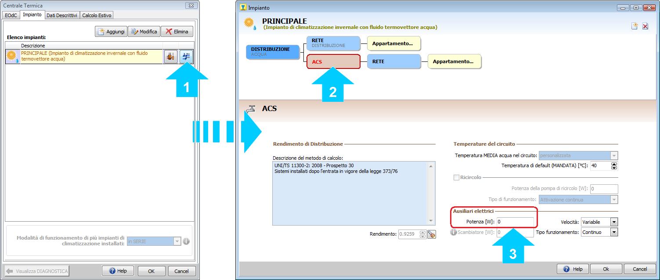Click the edit icon beside Rendimento field
The width and height of the screenshot is (660, 280).
[432, 234]
